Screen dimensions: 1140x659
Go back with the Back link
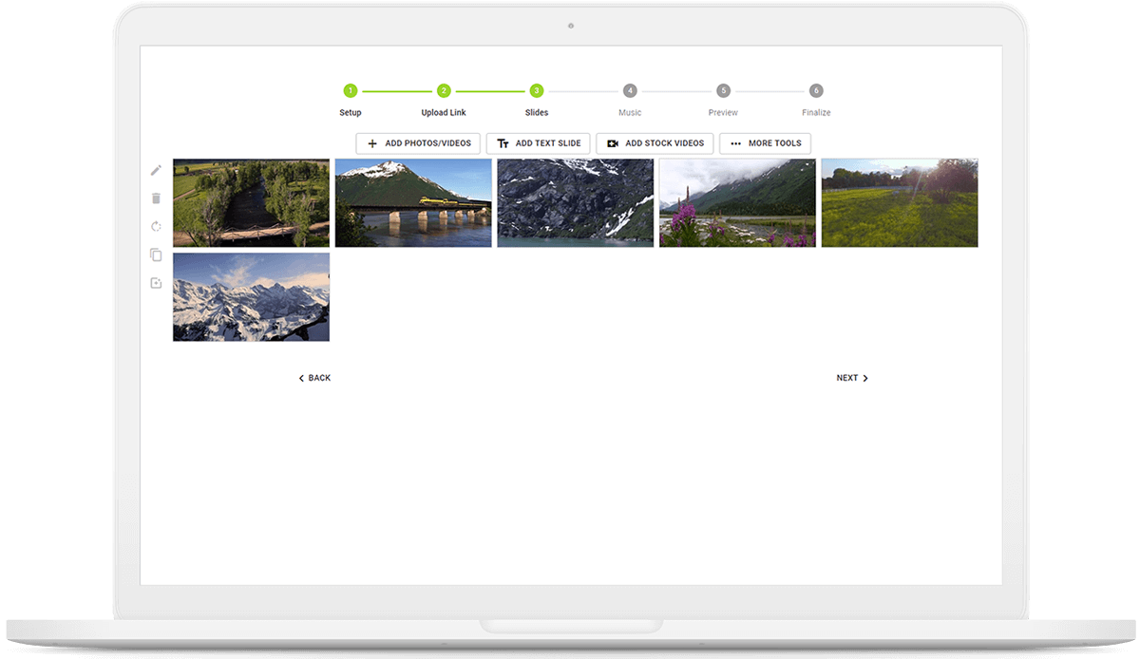[314, 378]
